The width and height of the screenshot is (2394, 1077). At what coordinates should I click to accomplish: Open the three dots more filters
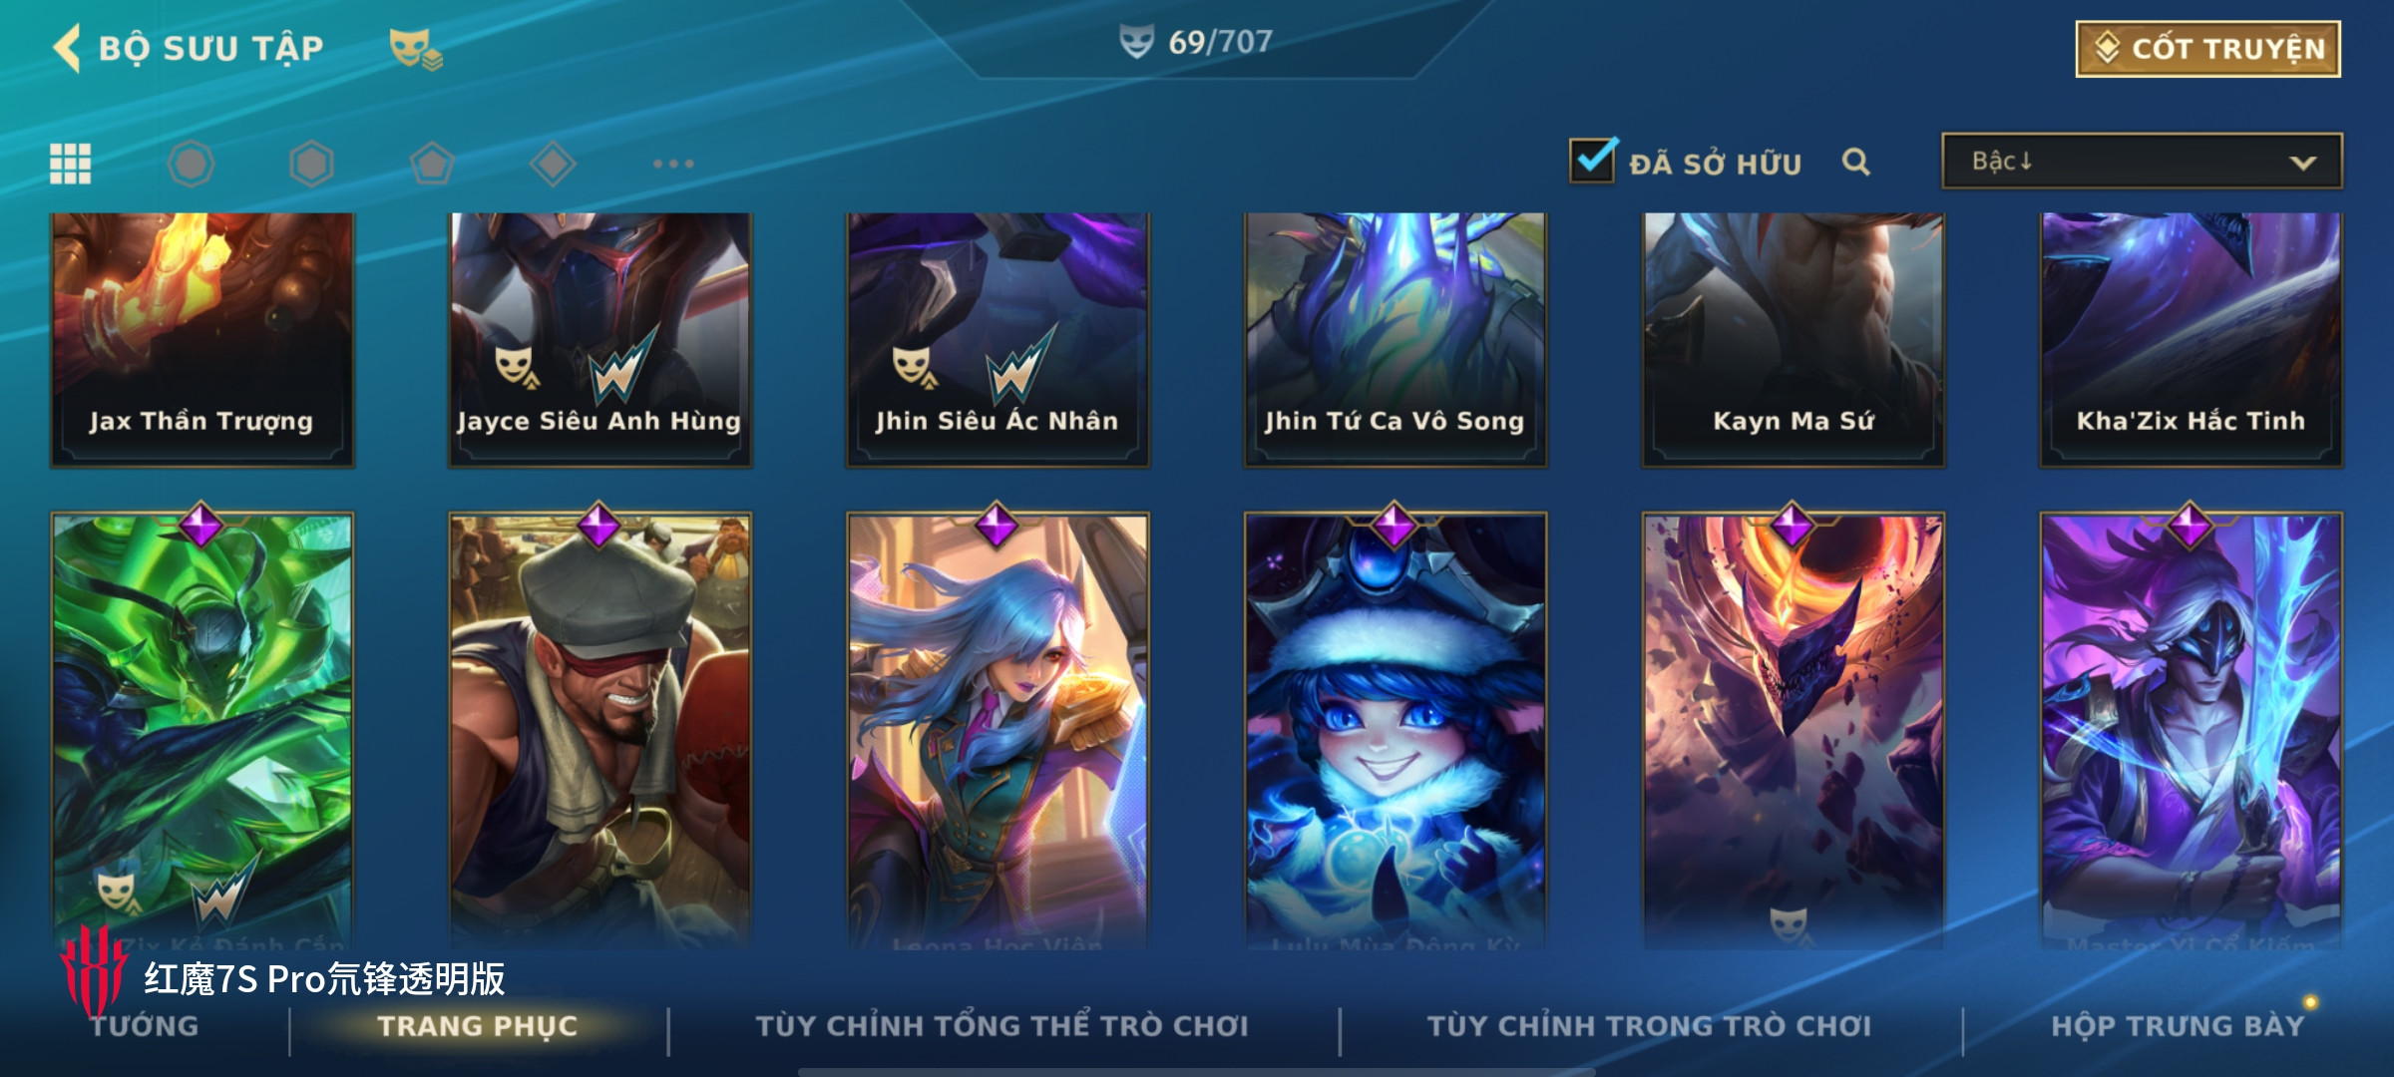[673, 164]
